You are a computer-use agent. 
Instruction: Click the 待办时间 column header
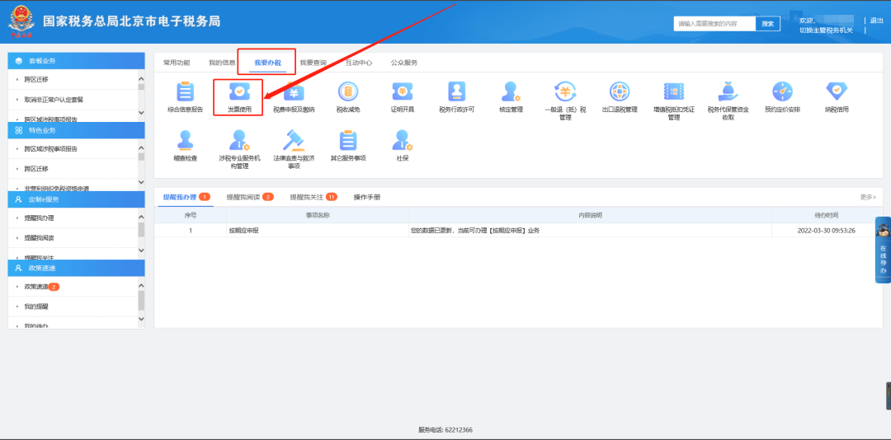(x=826, y=215)
